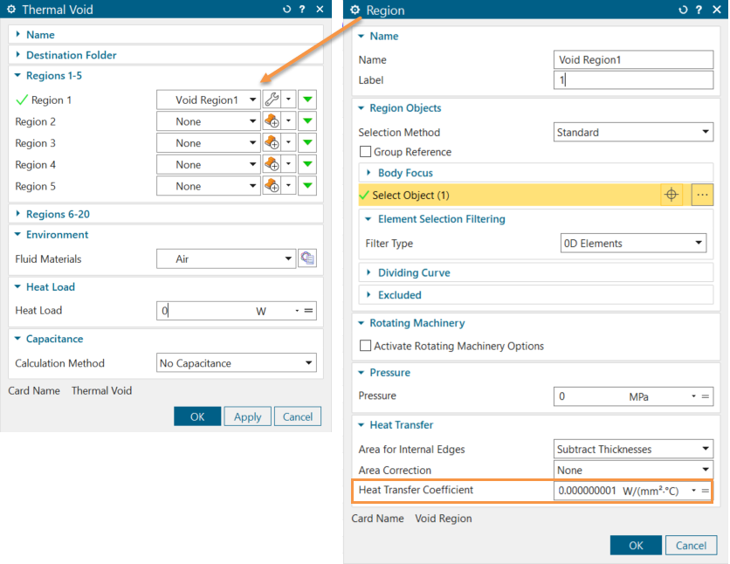Enable the Group Reference checkbox

click(366, 152)
